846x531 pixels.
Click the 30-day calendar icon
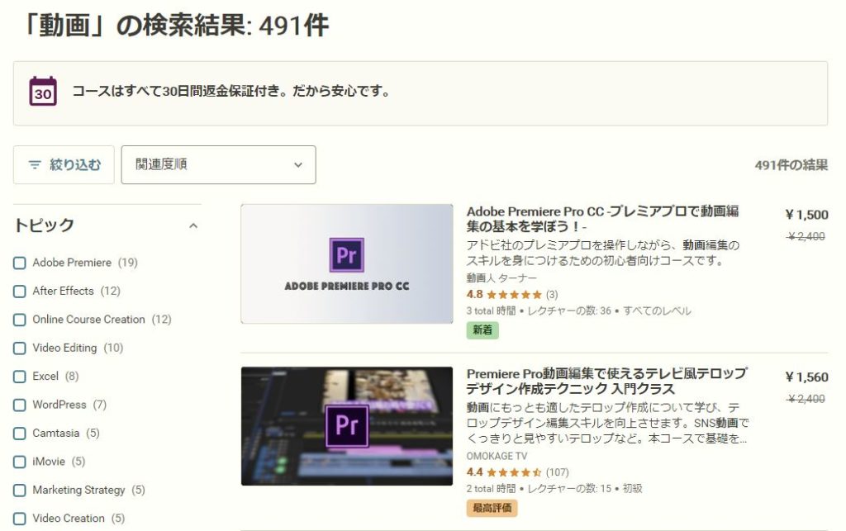43,91
